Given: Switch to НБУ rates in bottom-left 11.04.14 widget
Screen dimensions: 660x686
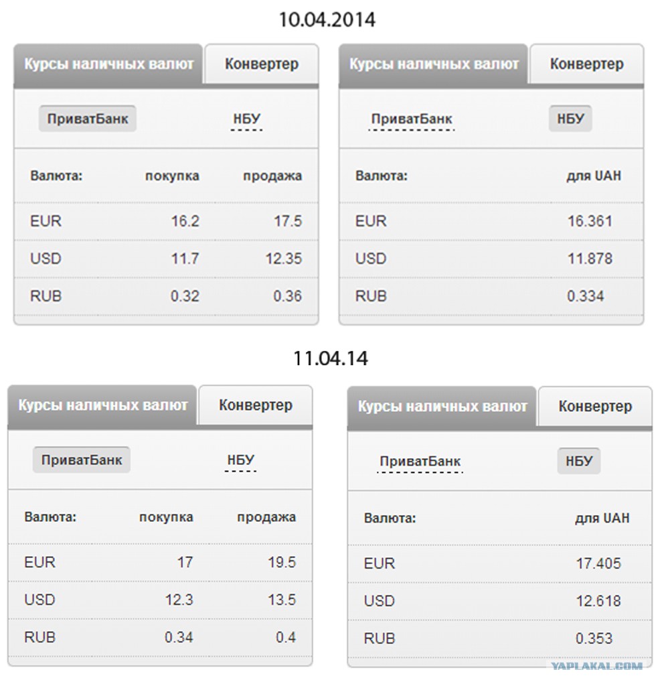Looking at the screenshot, I should [x=240, y=460].
